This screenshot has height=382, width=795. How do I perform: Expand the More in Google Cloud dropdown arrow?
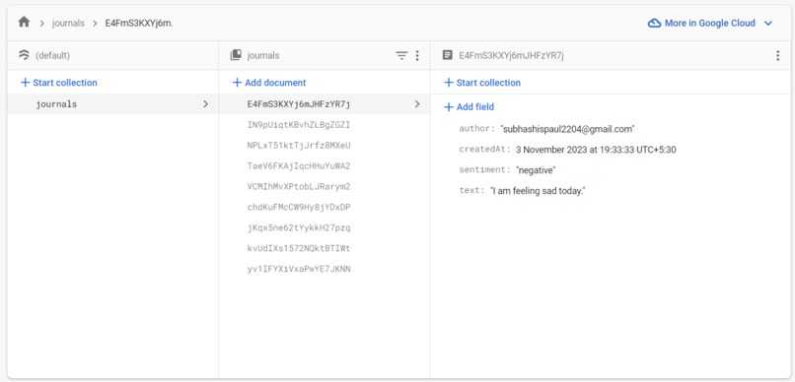tap(768, 24)
